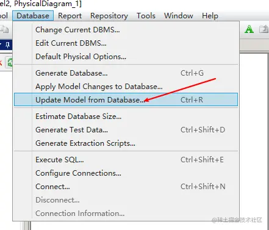The image size is (269, 230).
Task: Select Edit Current DBMS...
Action: (x=126, y=43)
